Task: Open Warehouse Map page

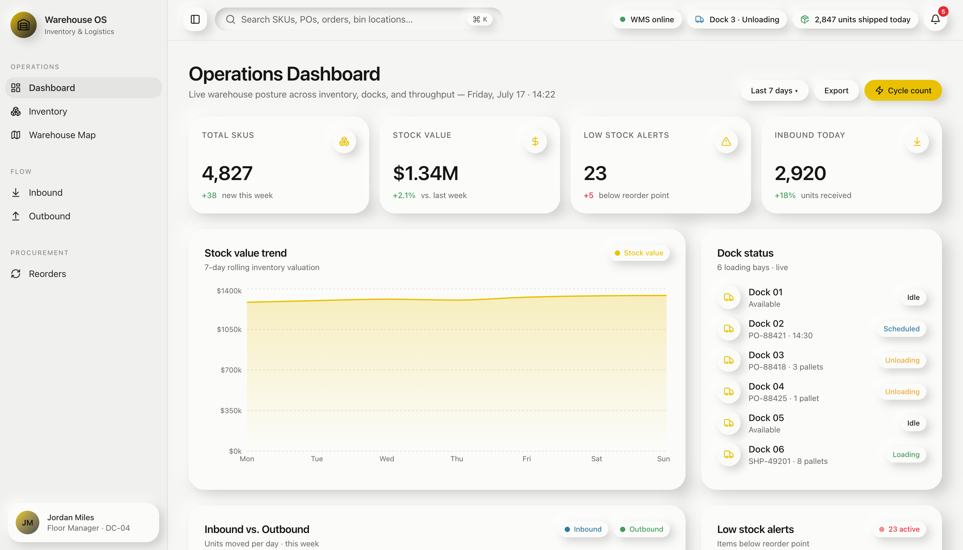Action: click(84, 135)
